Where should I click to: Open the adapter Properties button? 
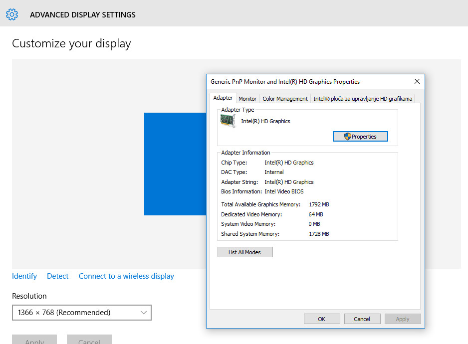[x=360, y=136]
